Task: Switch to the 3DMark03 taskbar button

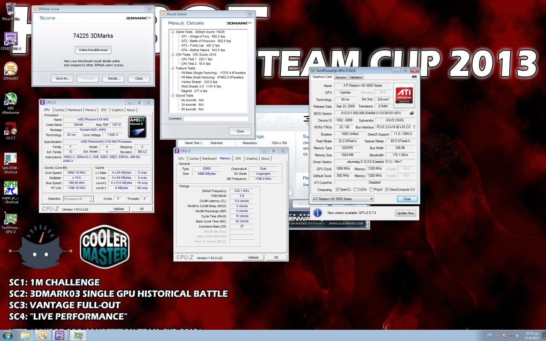Action: point(43,335)
